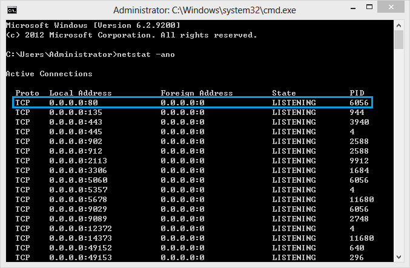Click PID 6056 in port 5060 row

click(x=359, y=180)
